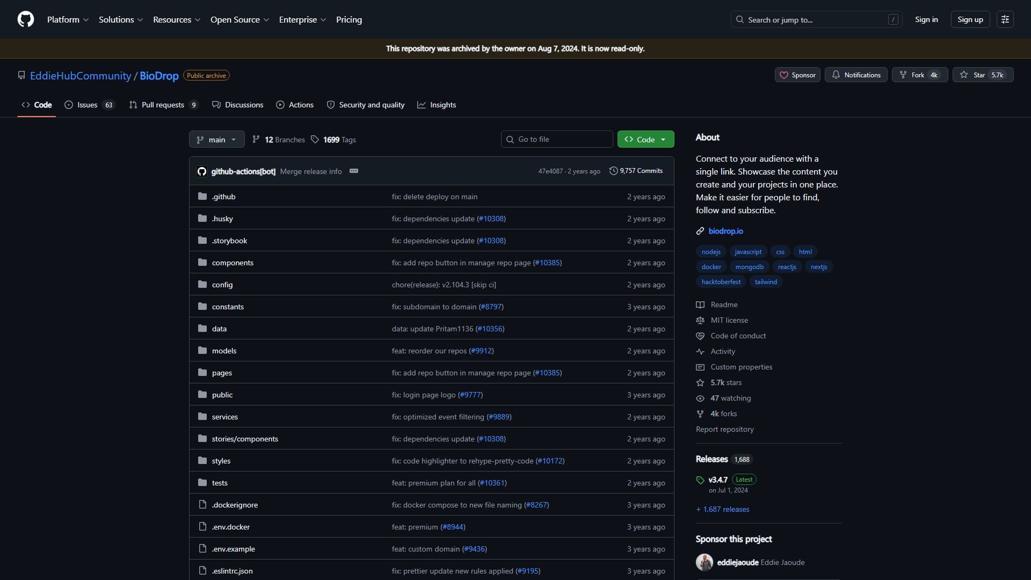This screenshot has height=580, width=1031.
Task: Select the tailwind topic tag
Action: pos(766,282)
